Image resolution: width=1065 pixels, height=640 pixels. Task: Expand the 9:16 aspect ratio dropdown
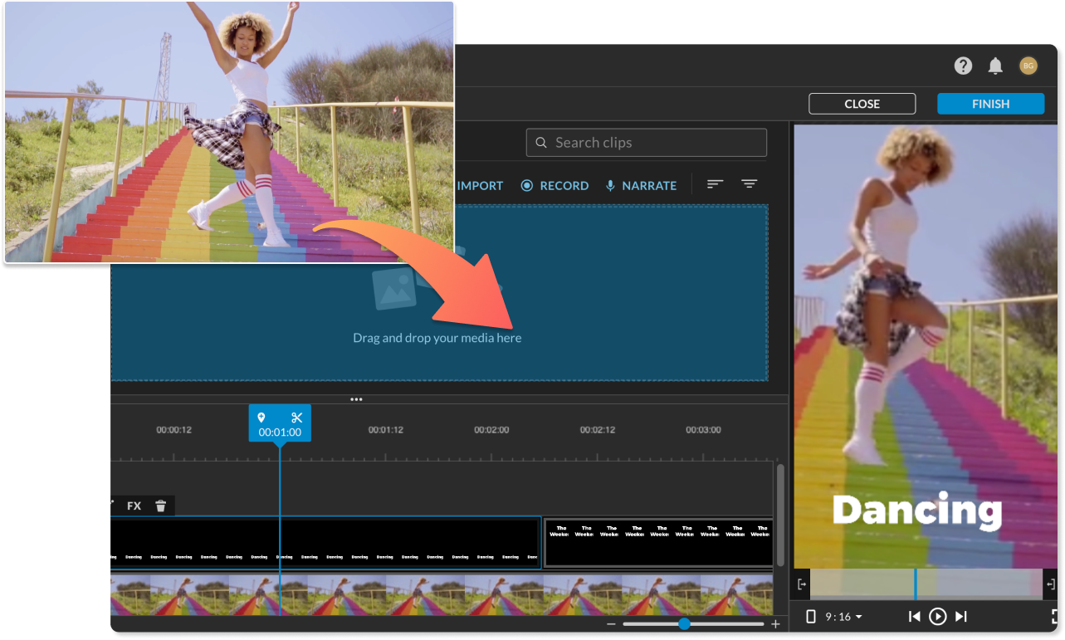pyautogui.click(x=843, y=617)
